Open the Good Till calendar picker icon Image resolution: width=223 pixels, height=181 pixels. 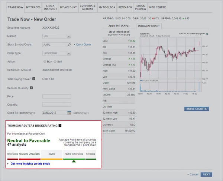pyautogui.click(x=69, y=113)
